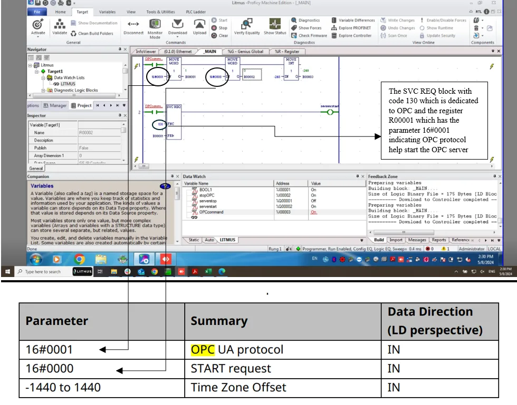Viewport: 517px width, 405px height.
Task: Open the Reports feedback tab
Action: point(439,240)
